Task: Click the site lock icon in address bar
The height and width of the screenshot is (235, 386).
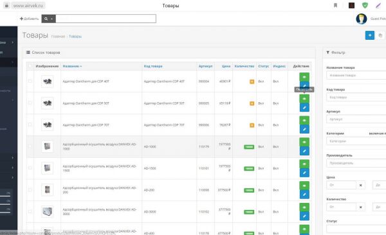Action: [x=6, y=5]
